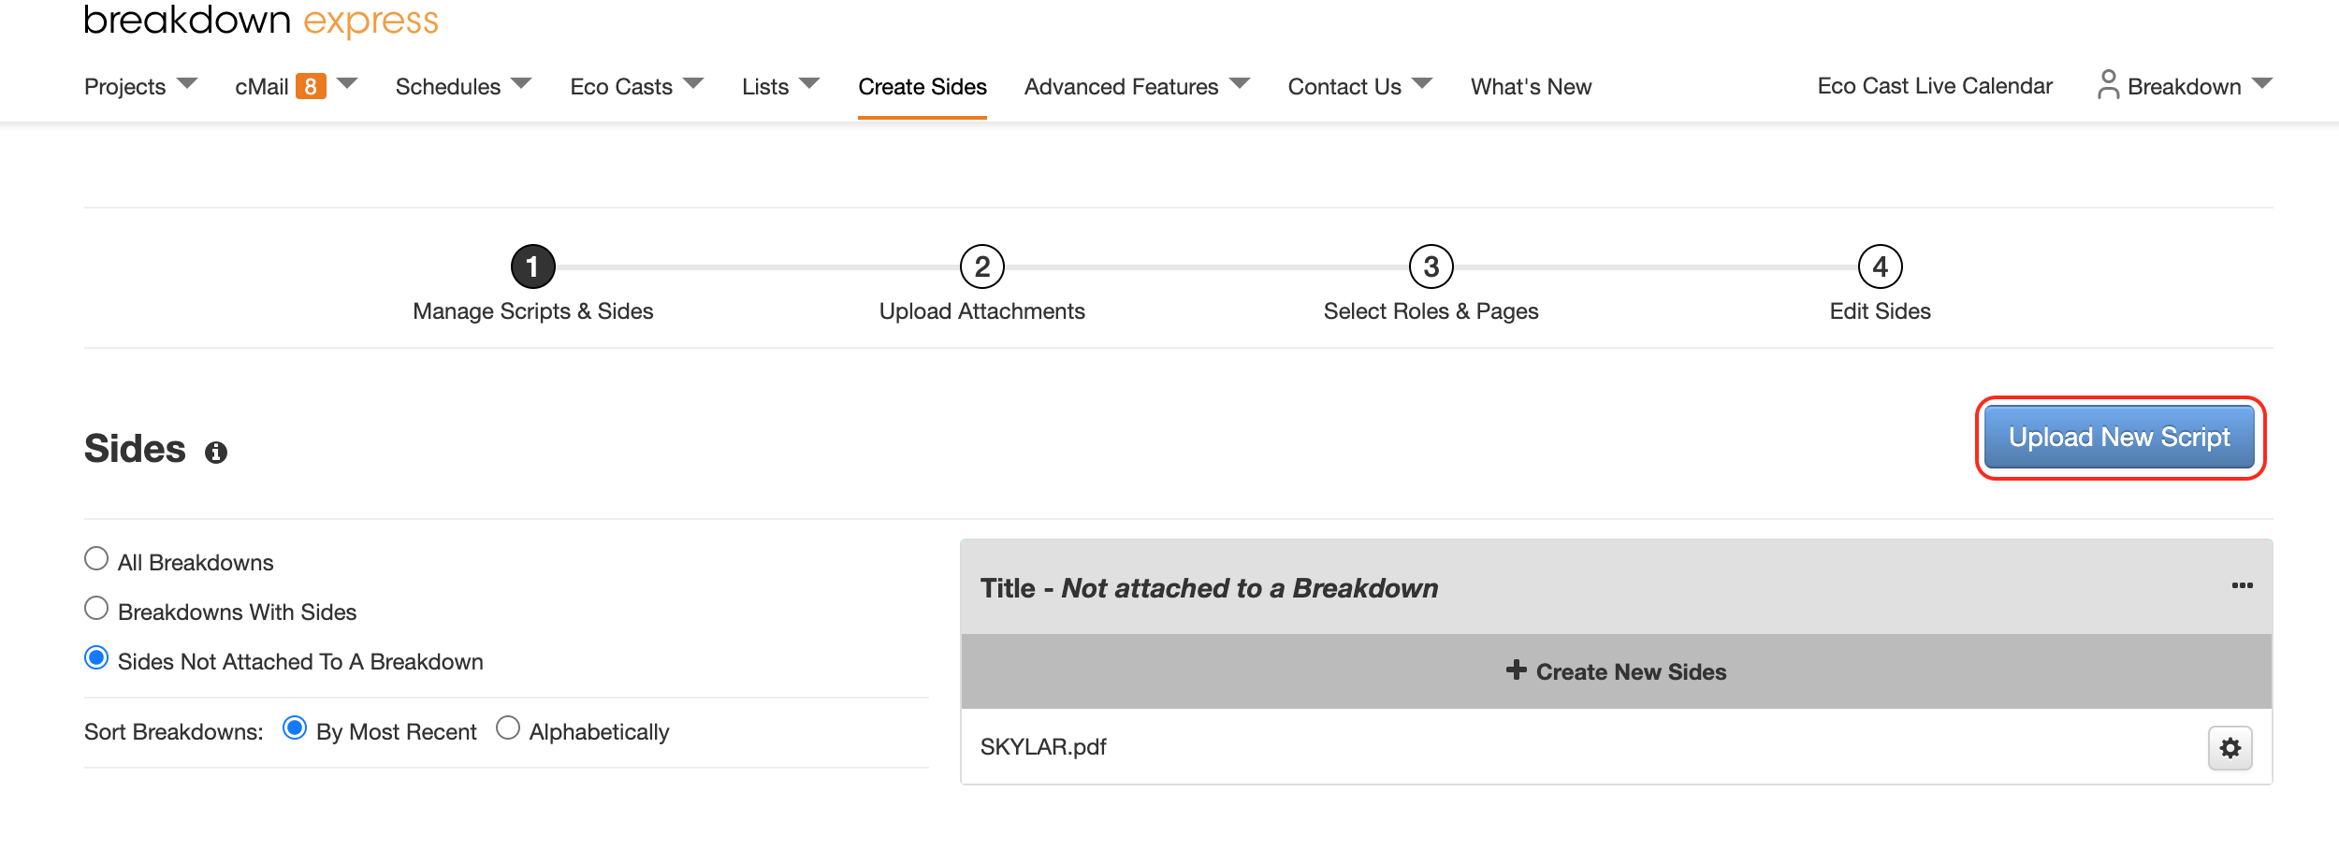Open the Advanced Features menu
The image size is (2339, 864).
tap(1122, 87)
